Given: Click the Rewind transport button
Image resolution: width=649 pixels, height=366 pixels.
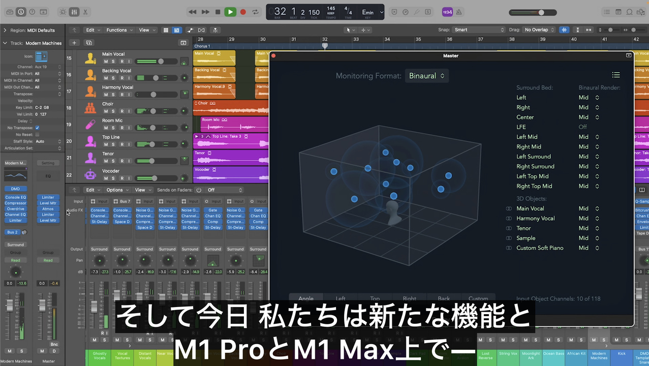Looking at the screenshot, I should pos(192,12).
